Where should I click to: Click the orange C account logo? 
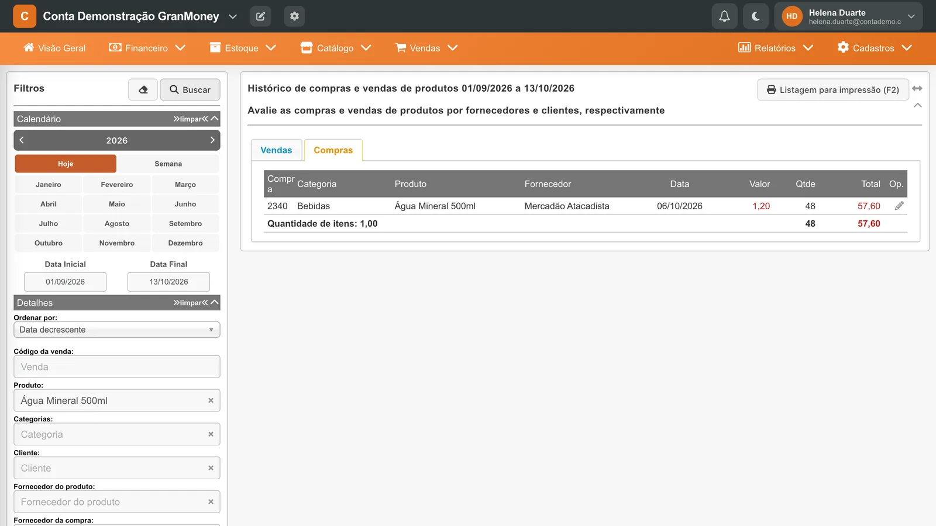point(25,16)
